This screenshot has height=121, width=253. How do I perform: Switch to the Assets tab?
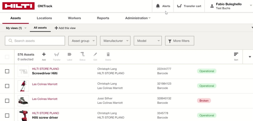tap(15, 18)
